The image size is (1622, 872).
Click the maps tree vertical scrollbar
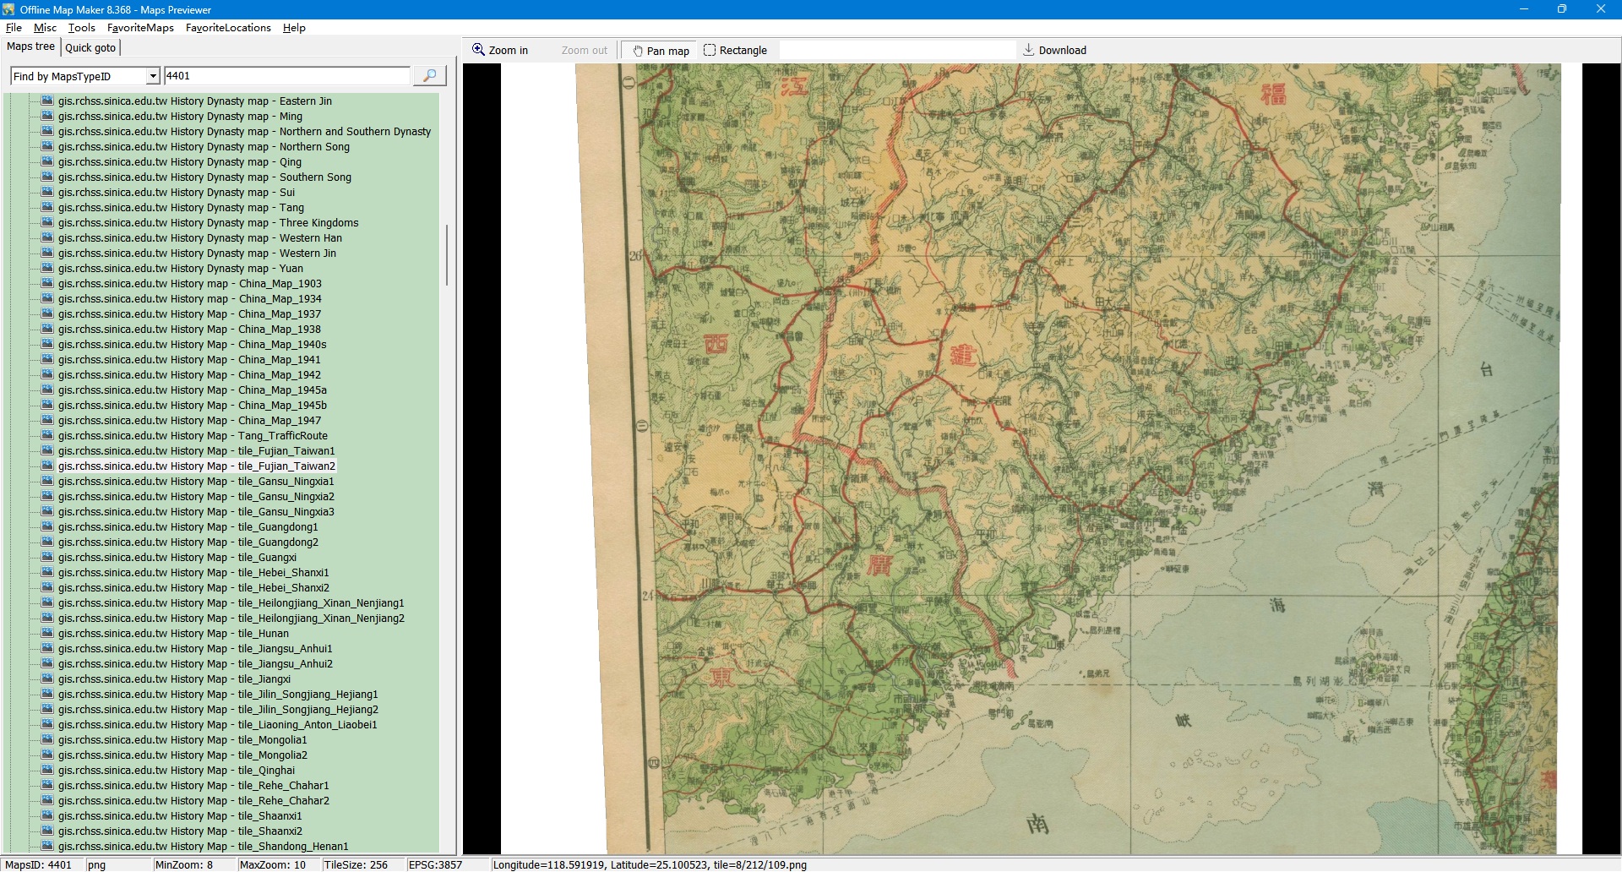click(x=446, y=254)
